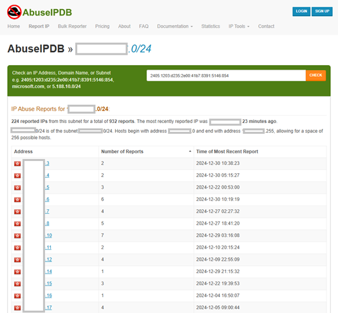Open the address link ending in .17

(x=48, y=308)
